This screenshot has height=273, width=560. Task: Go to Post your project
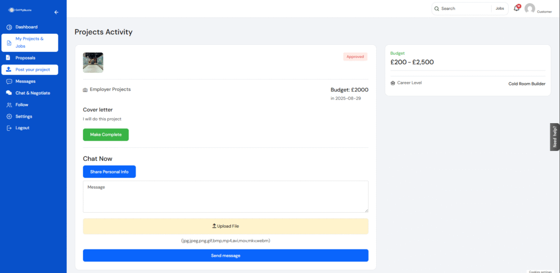coord(32,69)
